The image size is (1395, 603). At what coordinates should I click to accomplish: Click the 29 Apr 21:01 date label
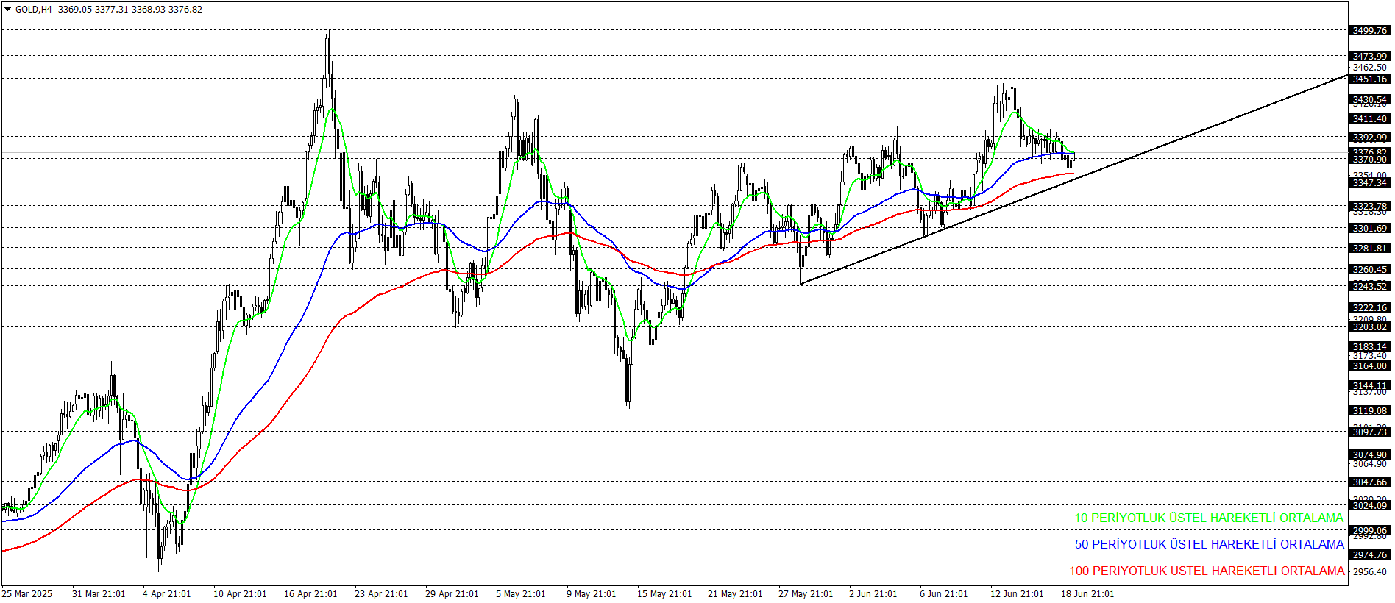pyautogui.click(x=452, y=593)
